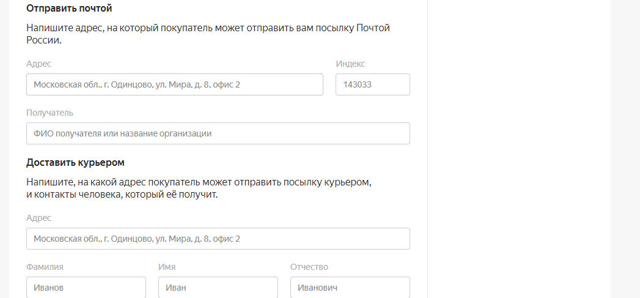
Task: Click the Имя label text
Action: [167, 267]
